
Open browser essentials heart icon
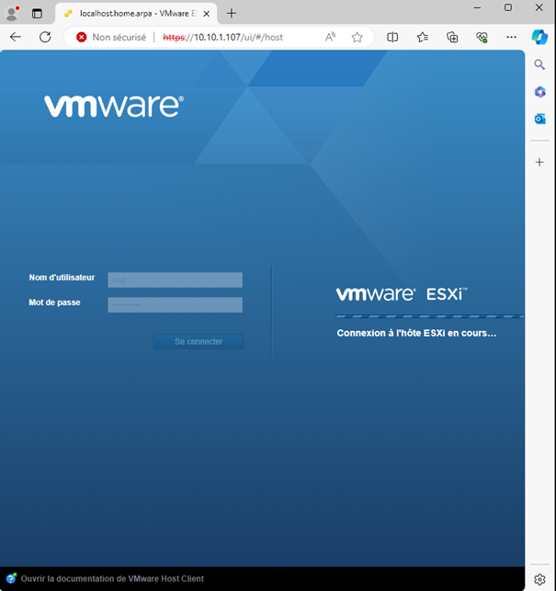tap(482, 37)
